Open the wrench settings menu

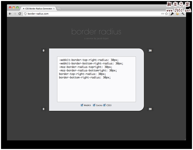click(183, 14)
